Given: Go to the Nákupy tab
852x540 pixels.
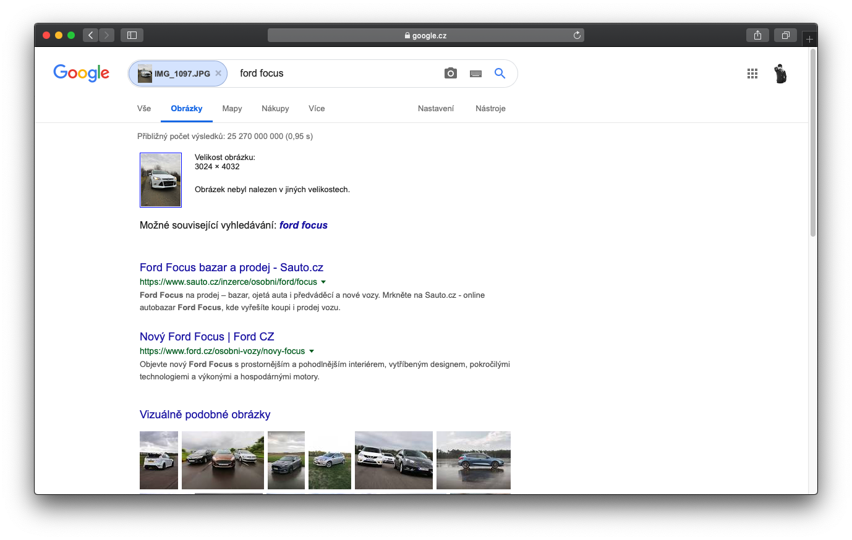Looking at the screenshot, I should click(x=275, y=108).
